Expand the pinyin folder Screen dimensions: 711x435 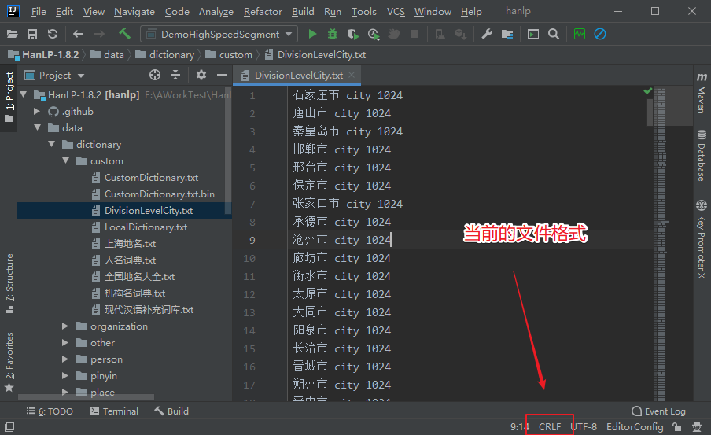coord(65,375)
